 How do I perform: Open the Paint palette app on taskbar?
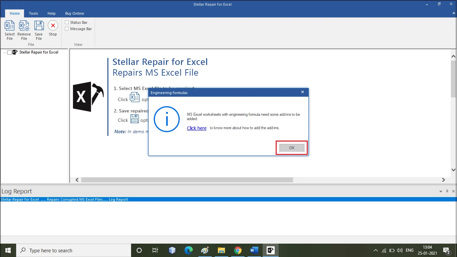tap(205, 250)
